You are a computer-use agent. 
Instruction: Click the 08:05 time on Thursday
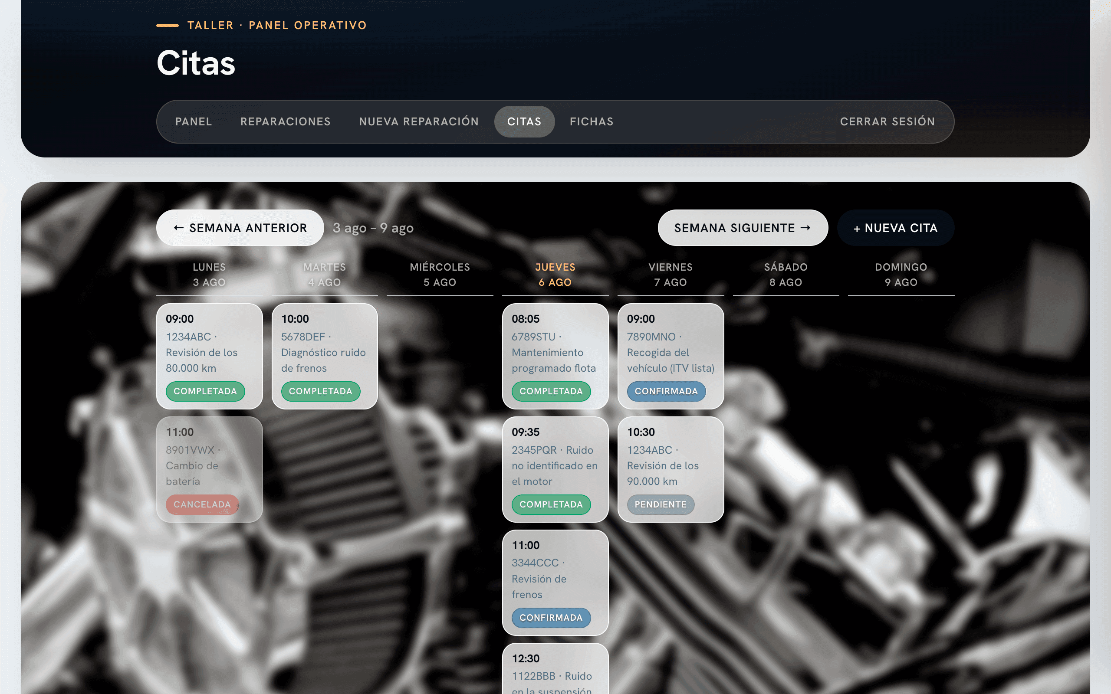coord(526,319)
